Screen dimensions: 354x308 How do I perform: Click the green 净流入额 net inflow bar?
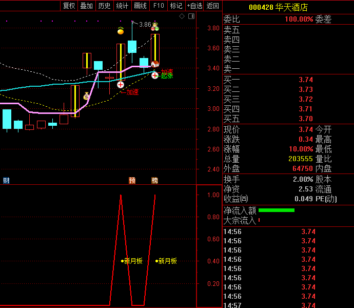(277, 210)
